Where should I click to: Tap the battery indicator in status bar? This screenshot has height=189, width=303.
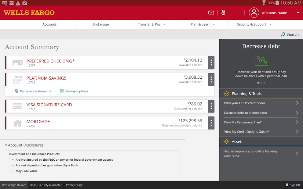click(x=277, y=3)
